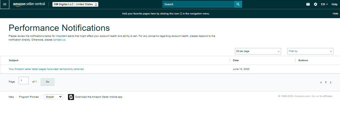Viewport: 340px width, 128px height.
Task: Go to next page arrow
Action: (331, 83)
